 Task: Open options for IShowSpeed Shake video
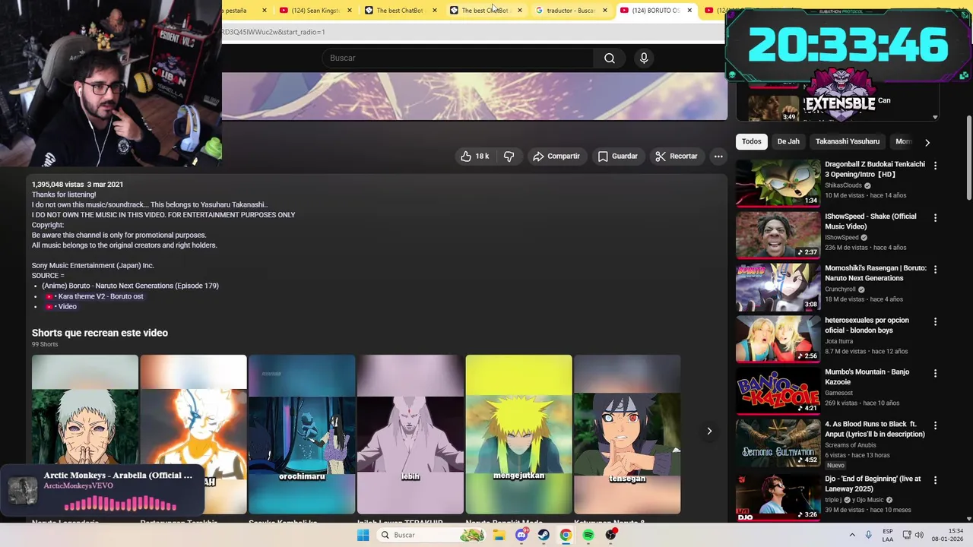pos(935,217)
